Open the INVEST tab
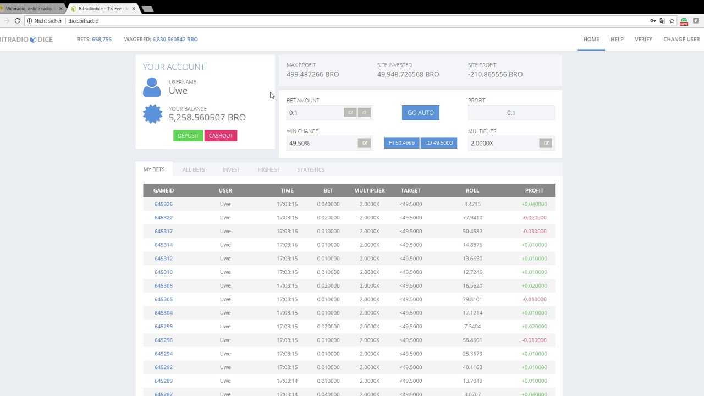 [231, 169]
